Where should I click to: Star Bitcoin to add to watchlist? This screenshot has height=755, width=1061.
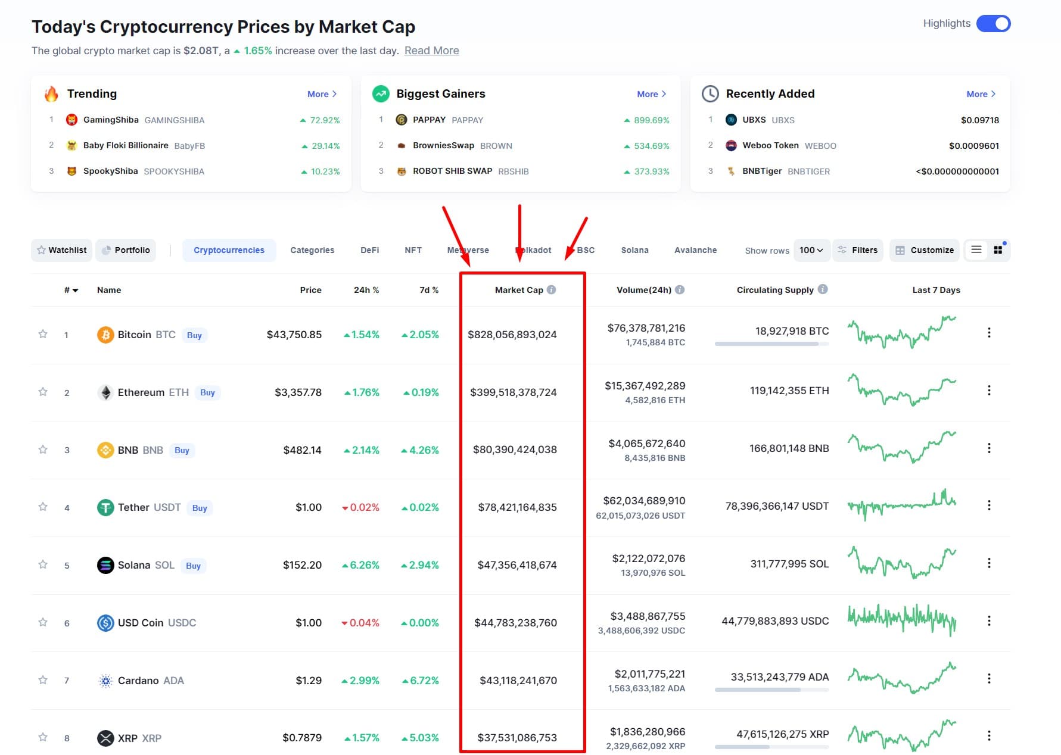(43, 334)
